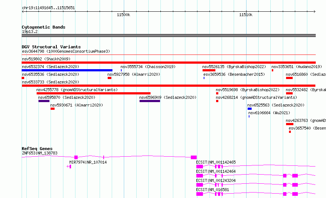Click the red bar of nsv519802 (Shaikh2009)
This screenshot has height=198, width=326.
[168, 63]
